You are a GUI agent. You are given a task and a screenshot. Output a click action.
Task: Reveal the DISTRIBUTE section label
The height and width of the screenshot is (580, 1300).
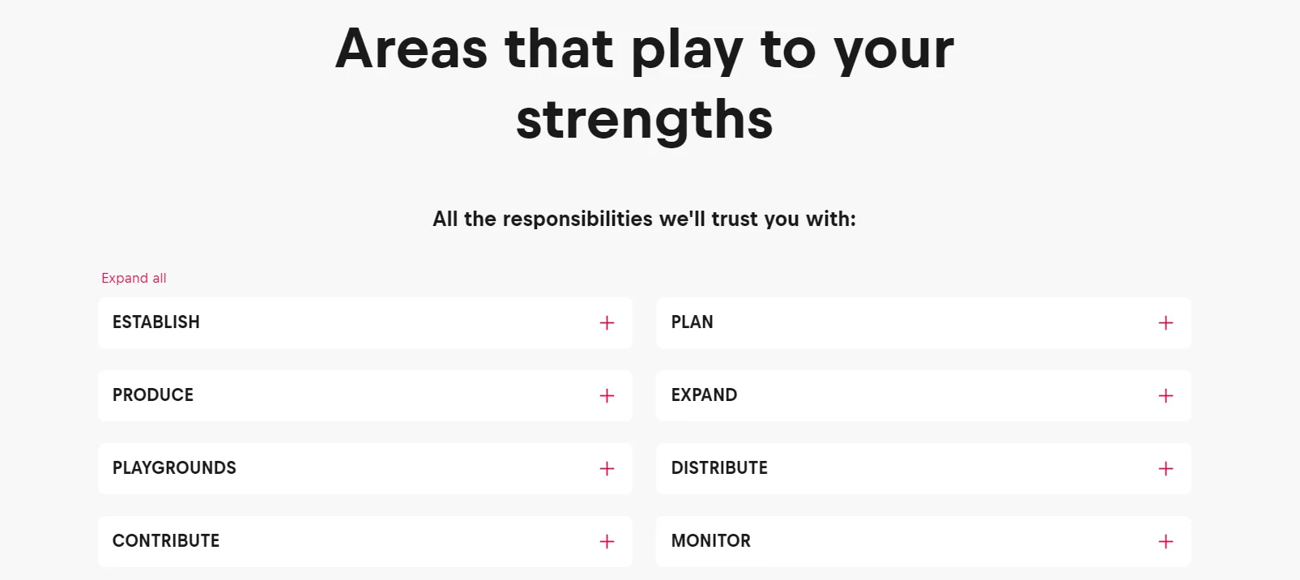719,468
